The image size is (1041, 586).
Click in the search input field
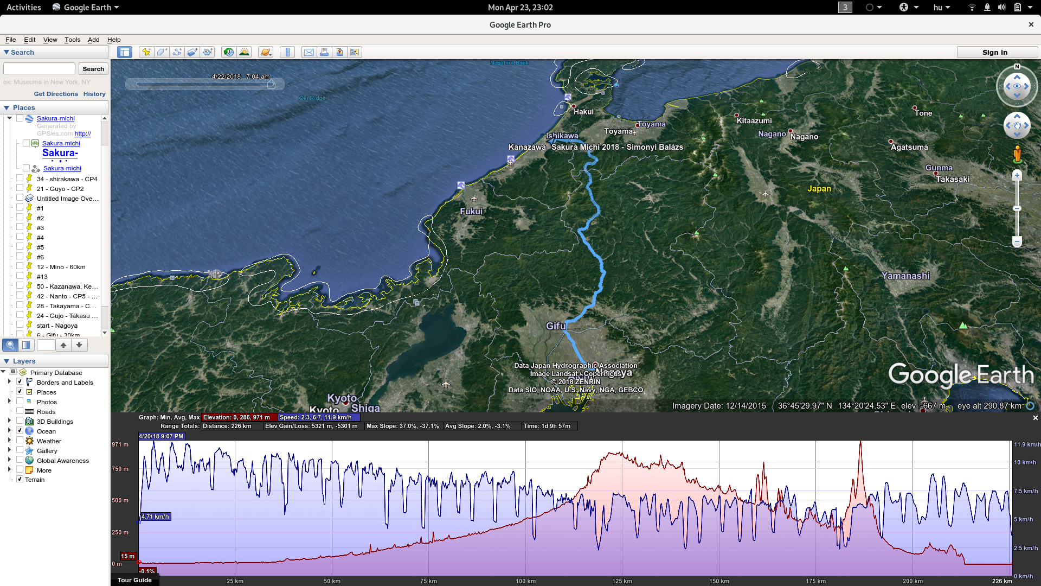pyautogui.click(x=40, y=69)
